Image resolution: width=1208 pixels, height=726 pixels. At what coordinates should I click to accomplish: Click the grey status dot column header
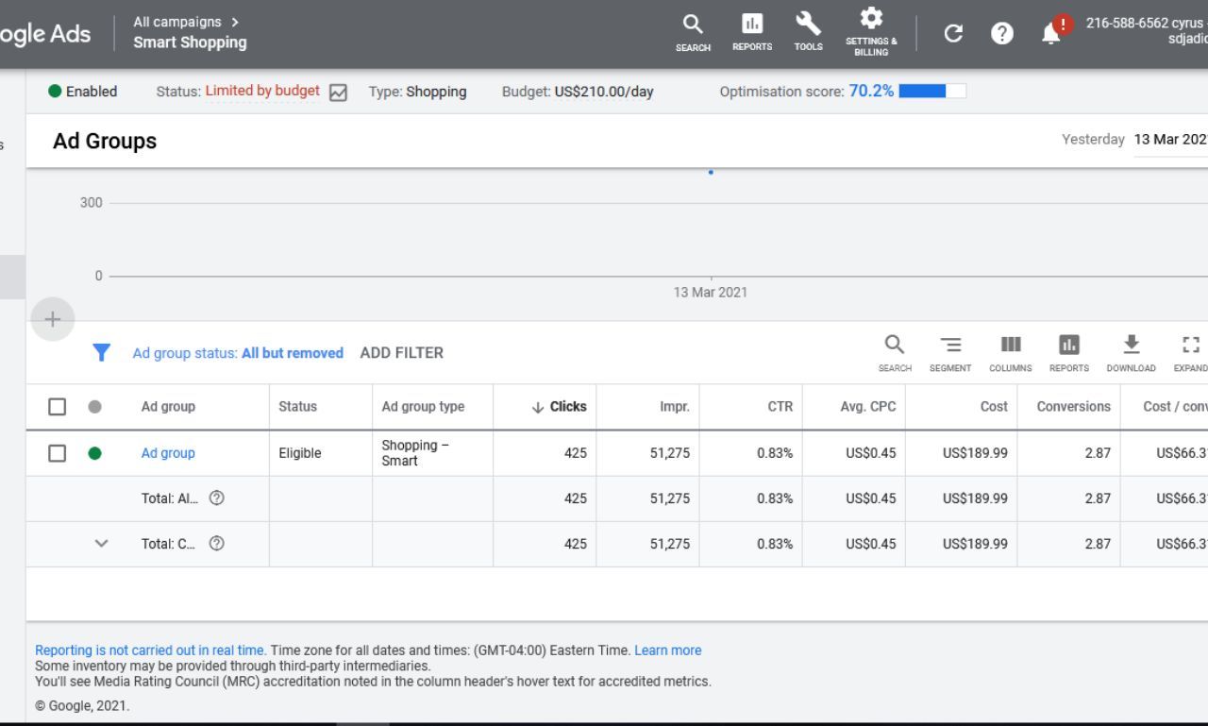94,407
